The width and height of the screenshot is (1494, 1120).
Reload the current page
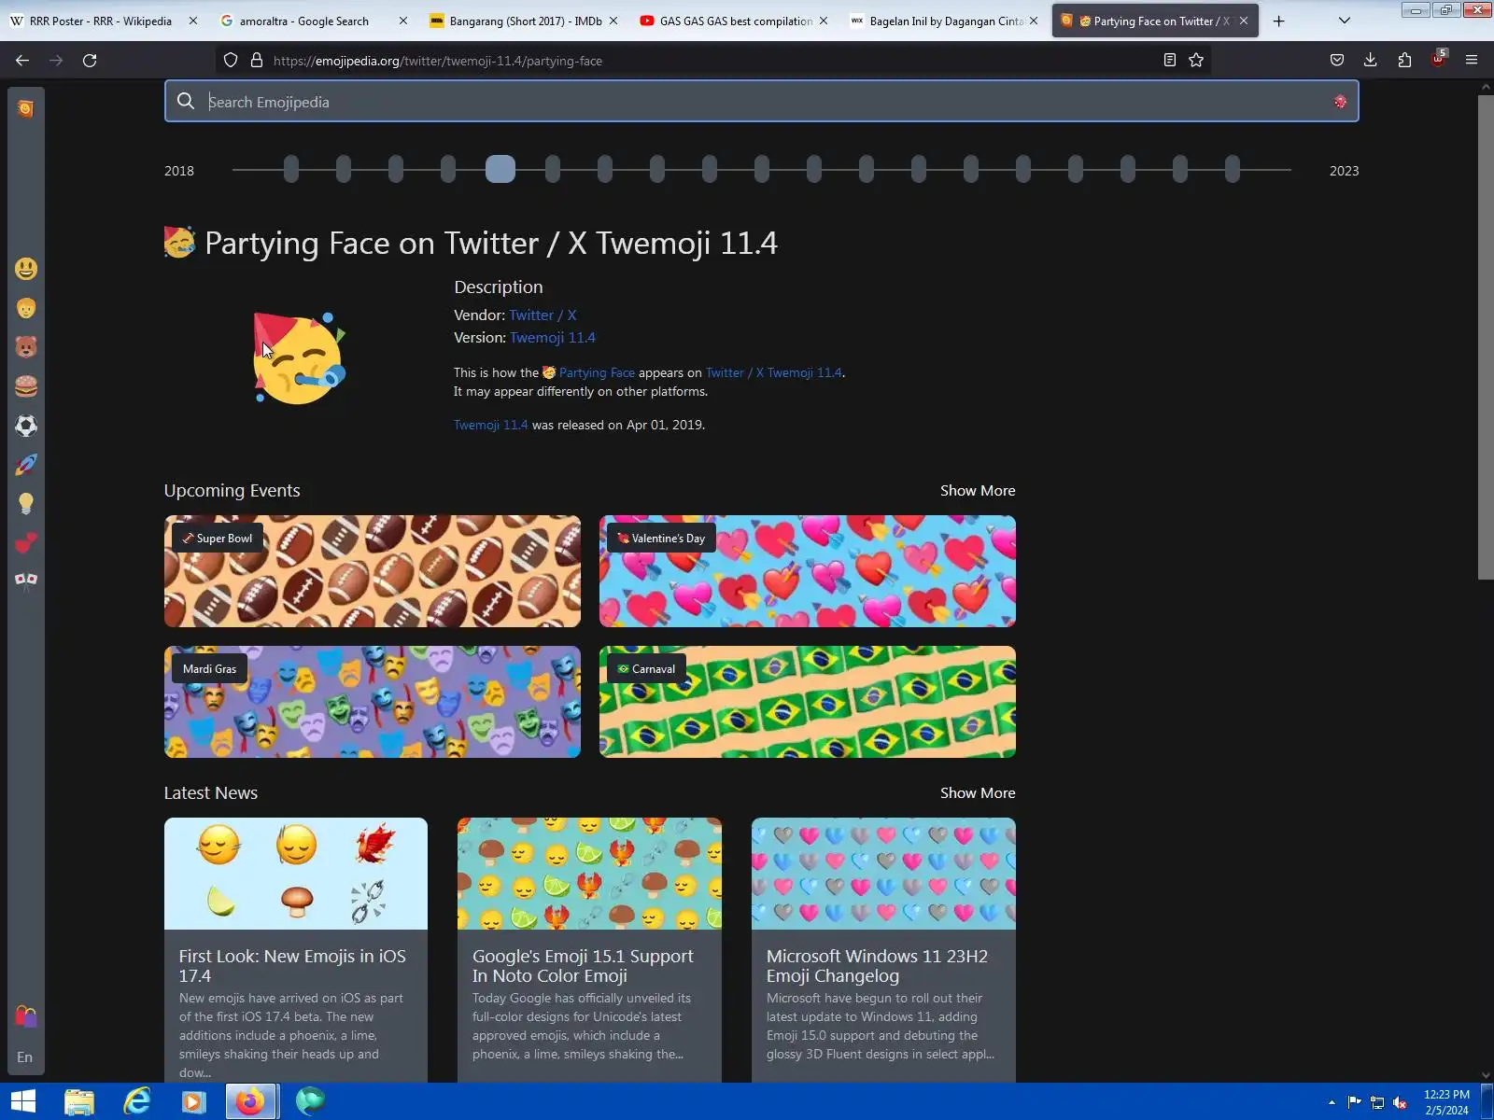coord(90,61)
